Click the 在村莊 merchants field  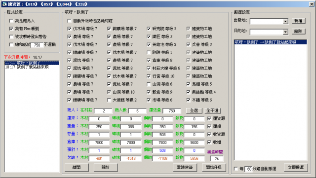coord(103,111)
